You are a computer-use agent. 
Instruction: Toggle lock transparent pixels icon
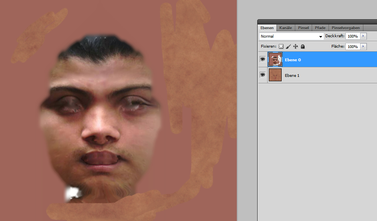[281, 46]
